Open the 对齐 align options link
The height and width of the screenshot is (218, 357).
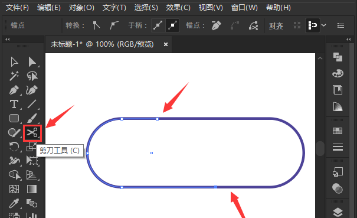[x=276, y=26]
